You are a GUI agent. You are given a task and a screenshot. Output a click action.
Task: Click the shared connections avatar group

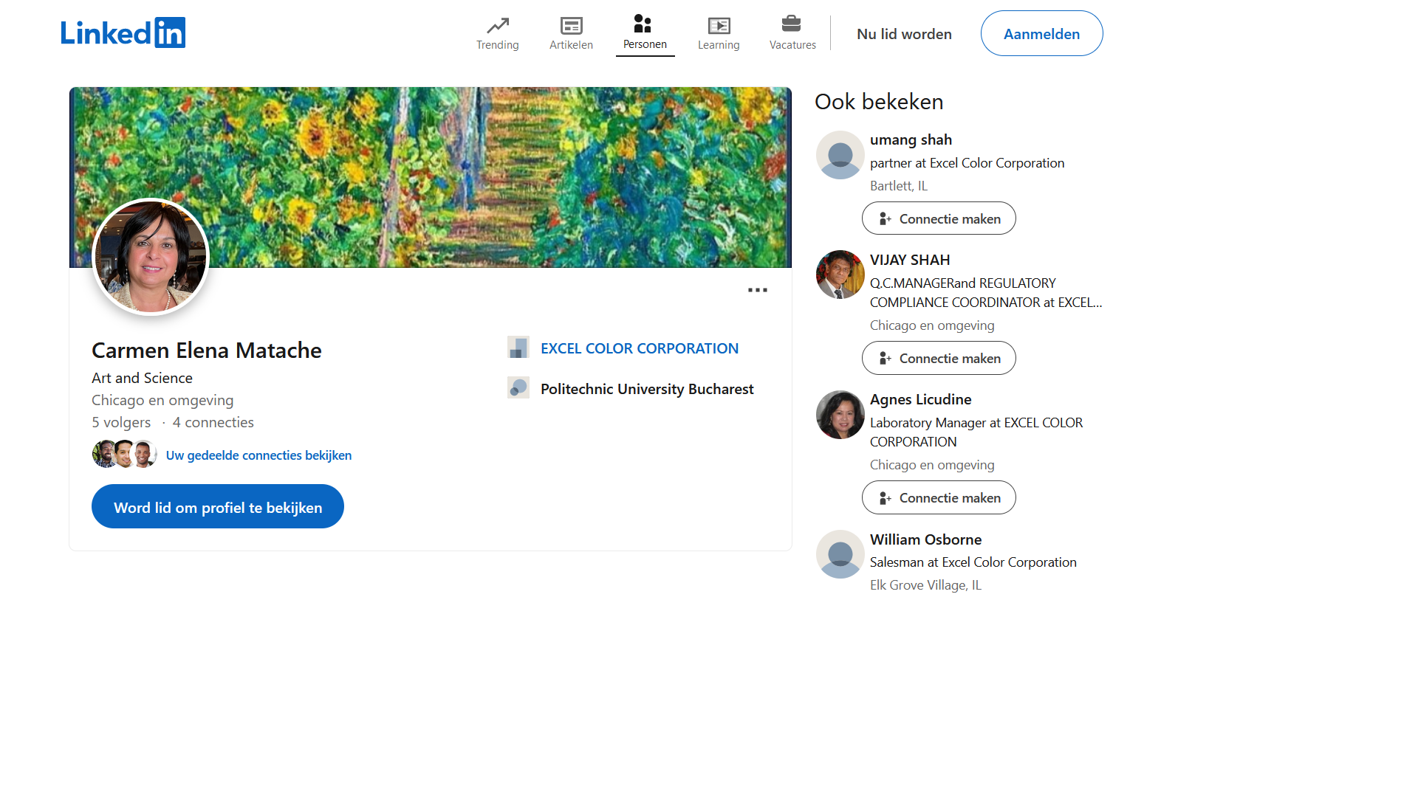pyautogui.click(x=124, y=454)
